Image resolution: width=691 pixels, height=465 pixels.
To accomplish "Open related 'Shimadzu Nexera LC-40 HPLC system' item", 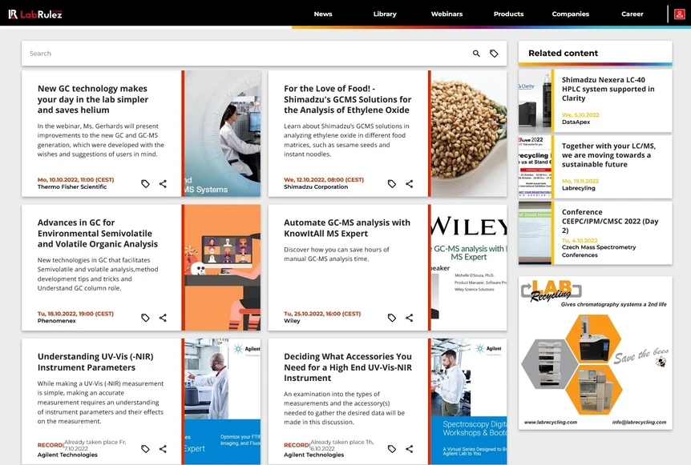I will 608,89.
